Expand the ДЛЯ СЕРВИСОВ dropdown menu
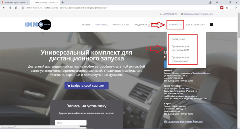The image size is (240, 129). click(x=195, y=25)
